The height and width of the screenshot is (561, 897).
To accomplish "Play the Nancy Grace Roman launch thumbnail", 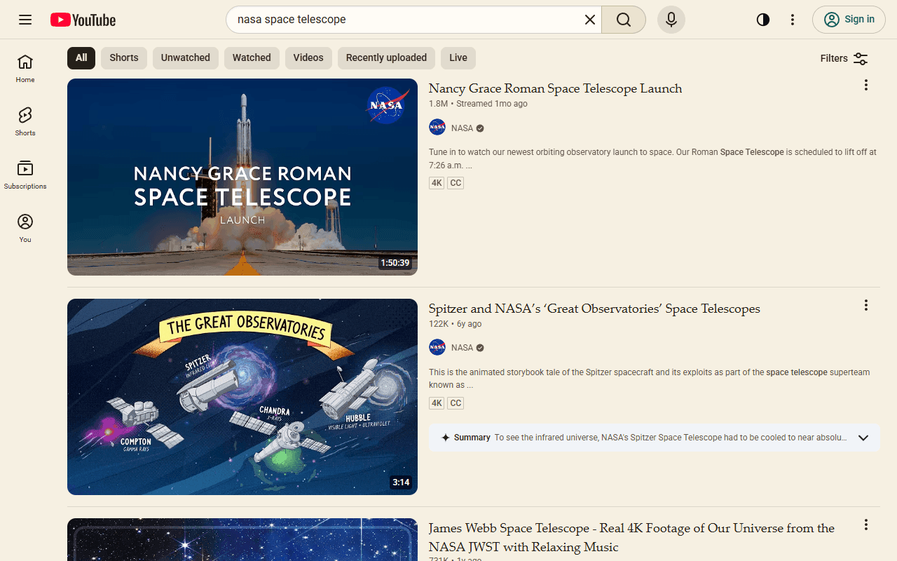I will tap(242, 177).
